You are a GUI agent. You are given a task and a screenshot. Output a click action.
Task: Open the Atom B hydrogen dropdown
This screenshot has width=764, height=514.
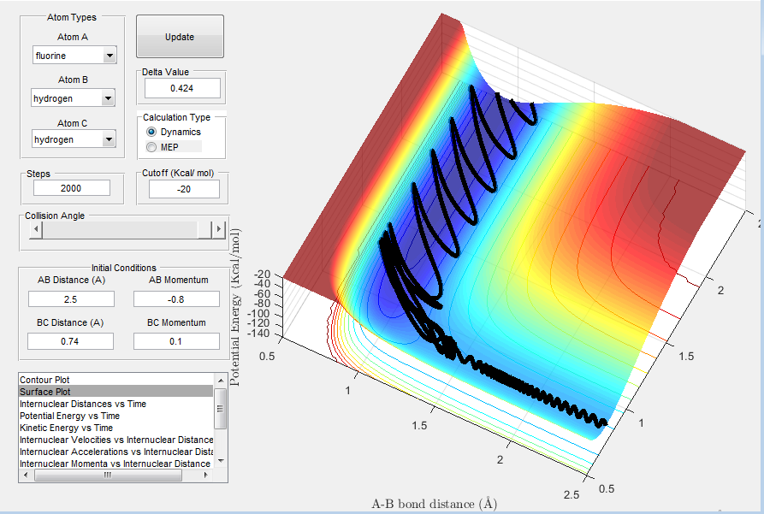coord(109,98)
